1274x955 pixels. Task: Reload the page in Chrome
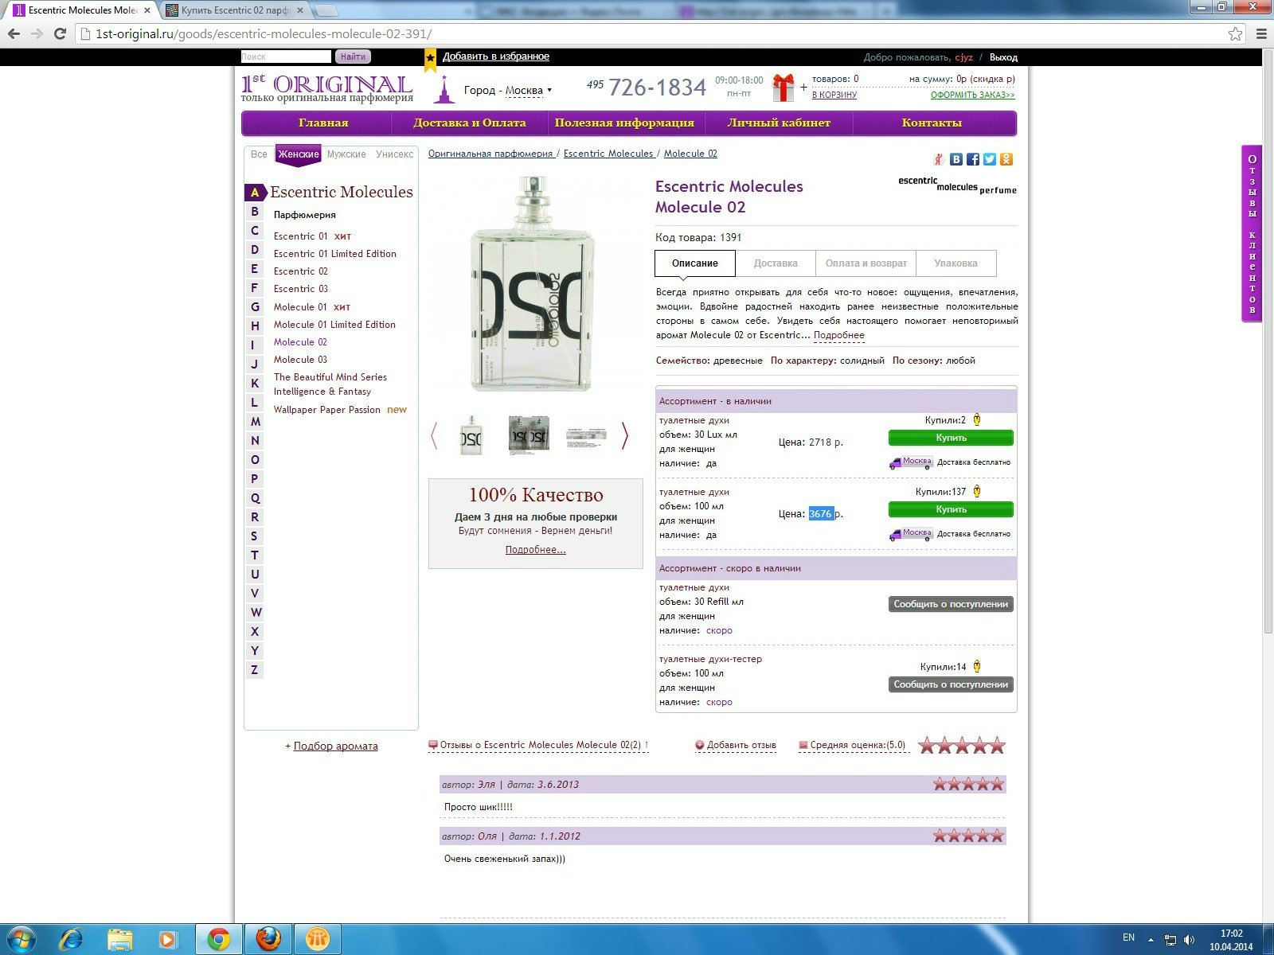pos(60,33)
